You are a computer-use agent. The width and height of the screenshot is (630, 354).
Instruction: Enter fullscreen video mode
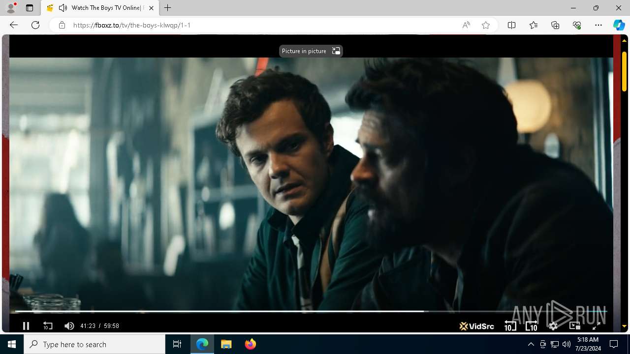coord(596,325)
